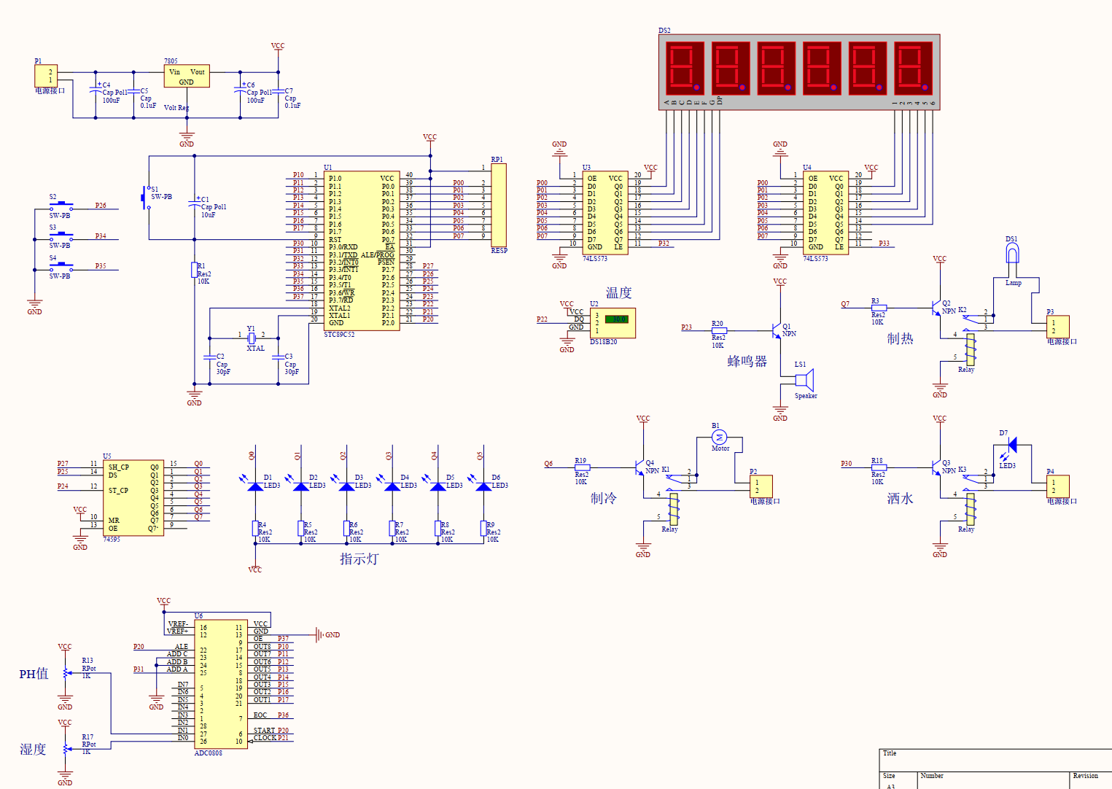
Task: Click the 指示灯 section label
Action: pyautogui.click(x=359, y=559)
